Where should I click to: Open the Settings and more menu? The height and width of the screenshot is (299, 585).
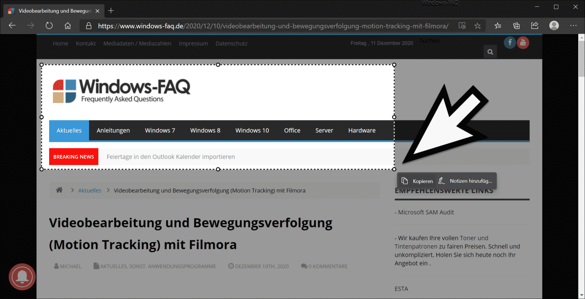pyautogui.click(x=573, y=26)
